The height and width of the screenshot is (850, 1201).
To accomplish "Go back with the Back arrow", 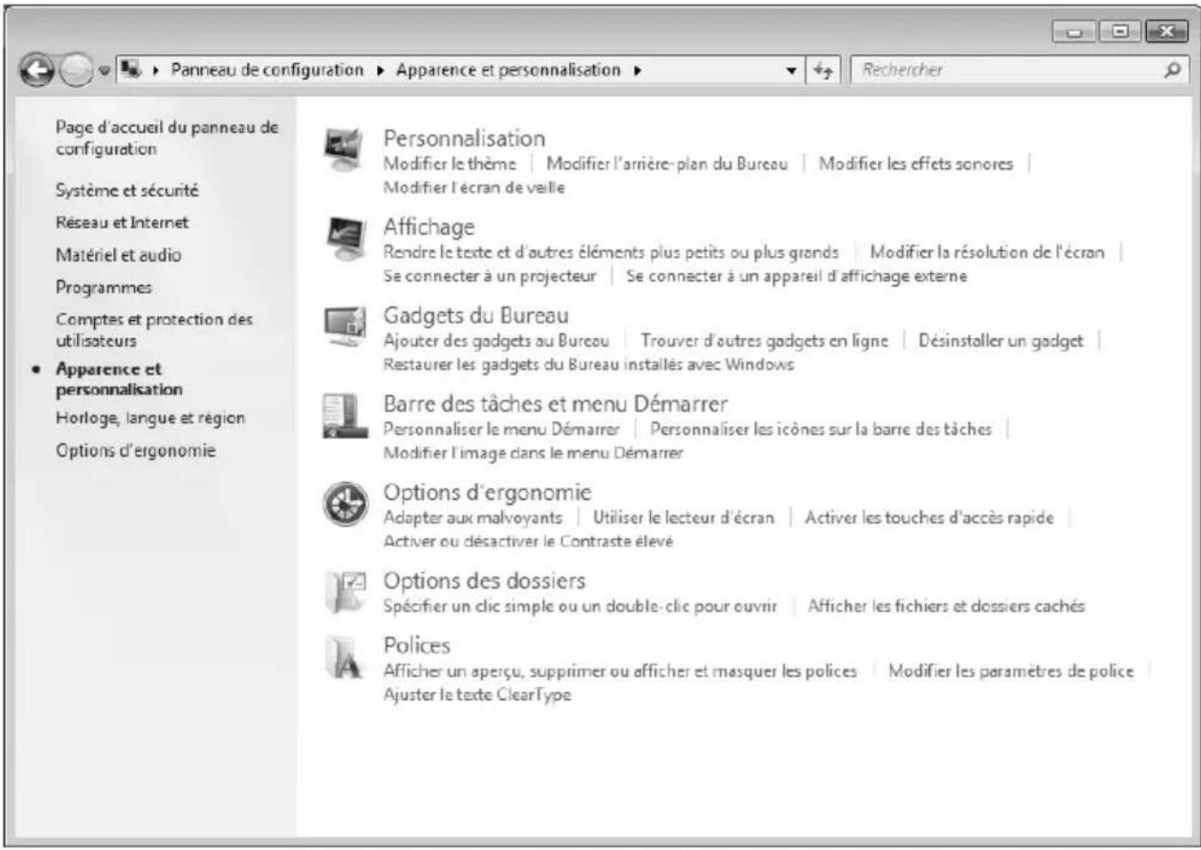I will [36, 71].
